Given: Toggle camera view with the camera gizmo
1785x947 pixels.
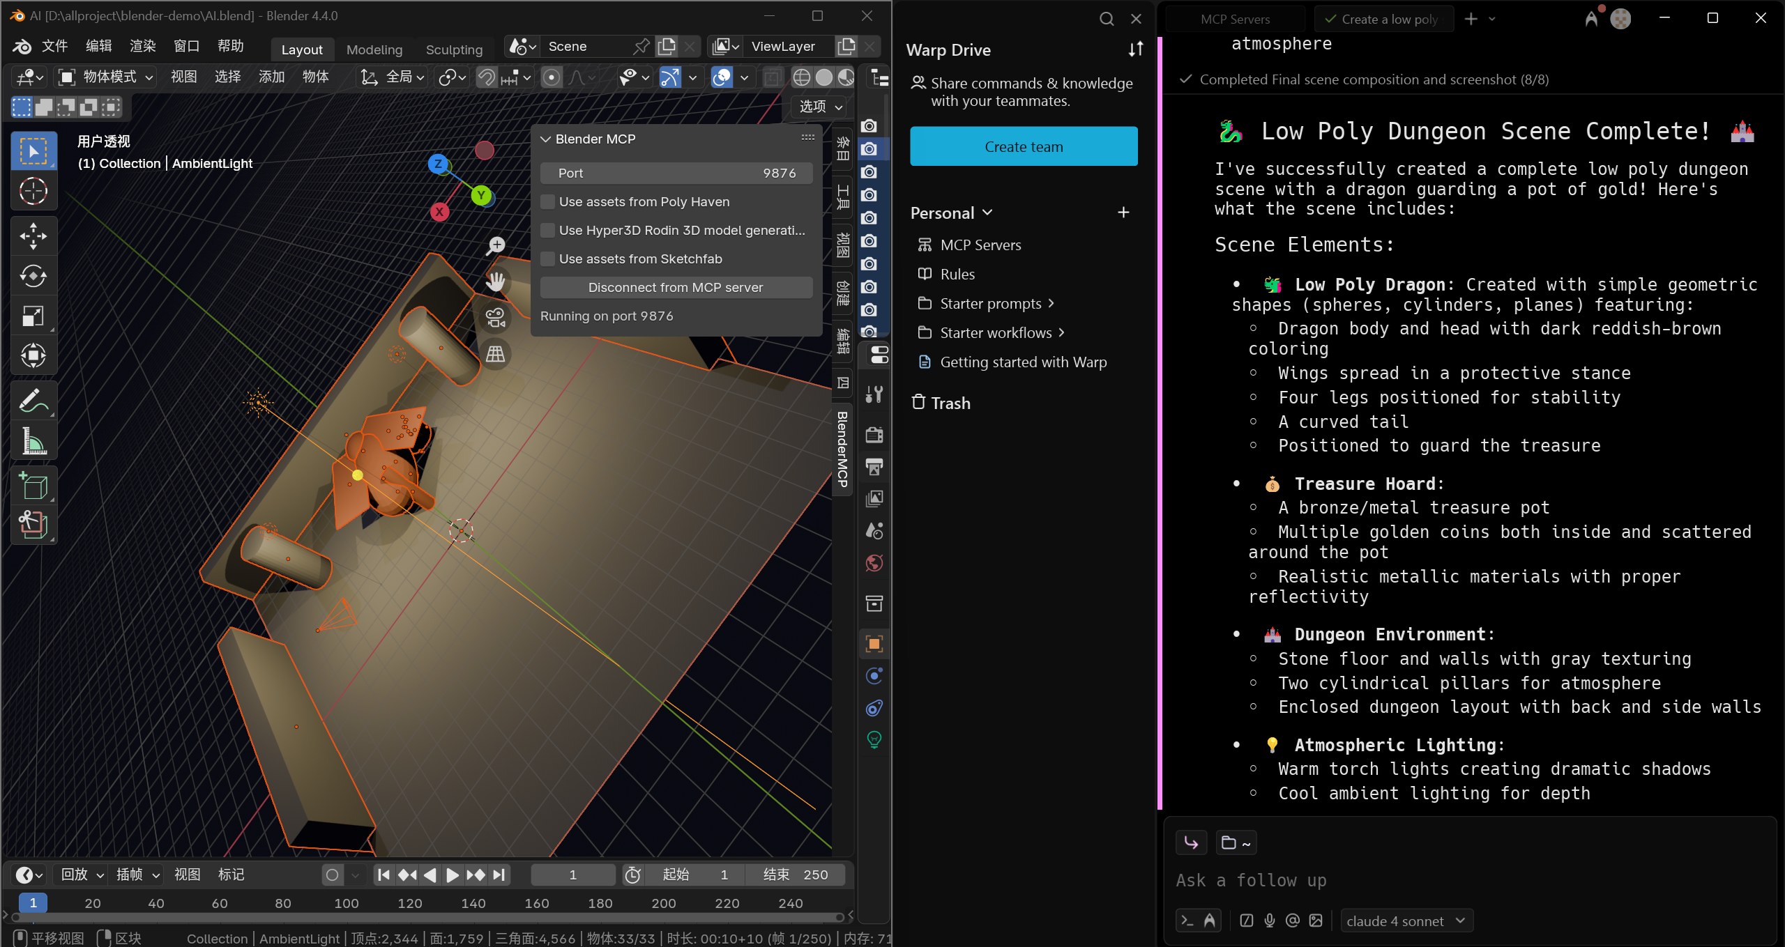Looking at the screenshot, I should (496, 318).
